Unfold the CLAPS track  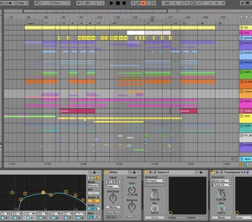click(242, 82)
